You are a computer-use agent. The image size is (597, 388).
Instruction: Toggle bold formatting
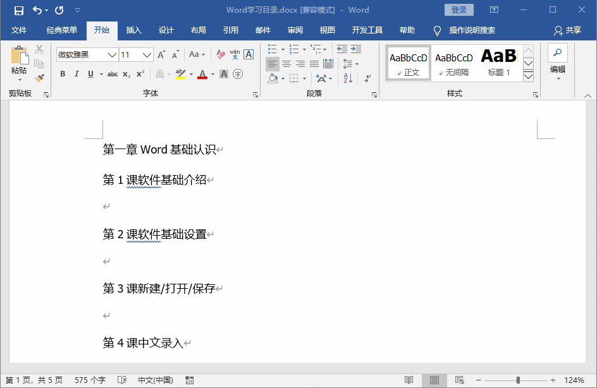pyautogui.click(x=63, y=74)
